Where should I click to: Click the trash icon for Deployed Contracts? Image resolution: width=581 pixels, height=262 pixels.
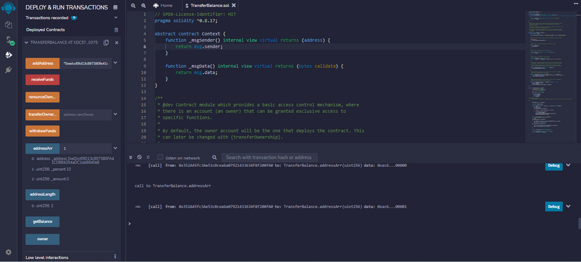(x=116, y=30)
